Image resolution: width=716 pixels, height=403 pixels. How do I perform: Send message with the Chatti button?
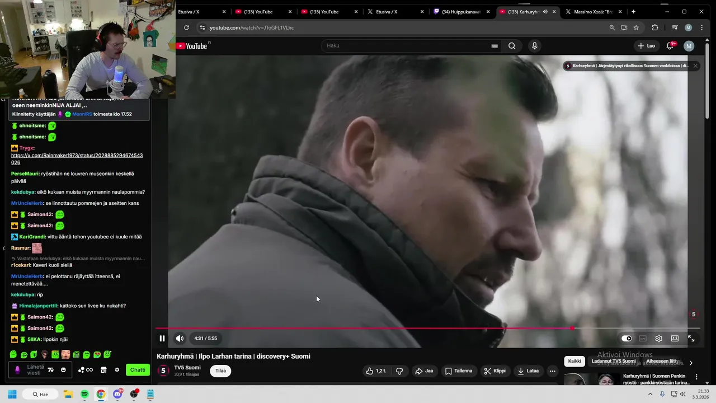[138, 370]
